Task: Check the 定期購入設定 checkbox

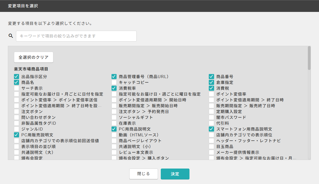Action: click(x=212, y=112)
